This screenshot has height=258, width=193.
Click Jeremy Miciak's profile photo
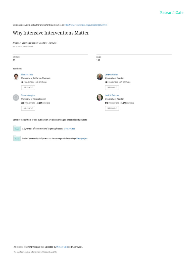(x=100, y=77)
